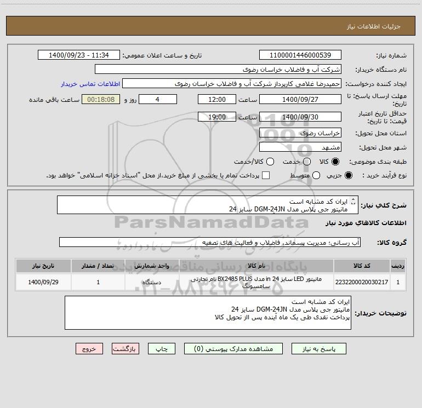This screenshot has width=422, height=408.
Task: Open the اطلاعات تماس خریدار link
Action: (x=90, y=84)
